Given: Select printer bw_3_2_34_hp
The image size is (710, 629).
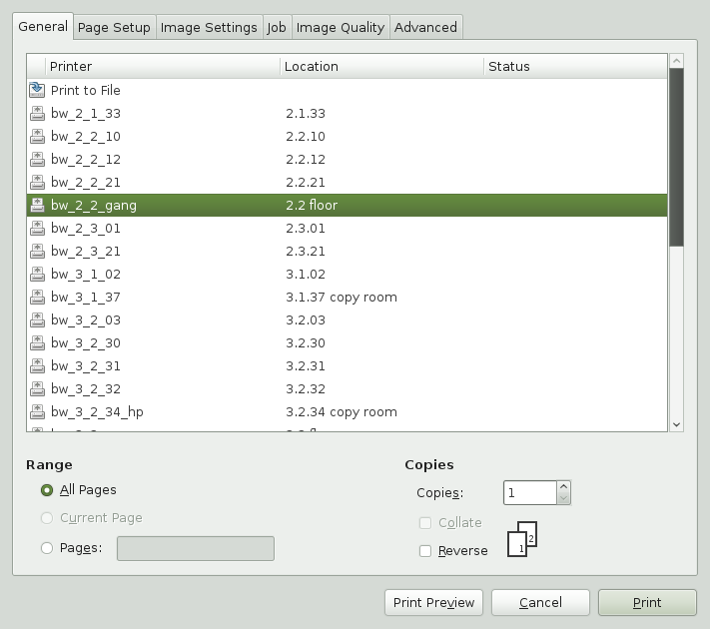Looking at the screenshot, I should tap(347, 411).
